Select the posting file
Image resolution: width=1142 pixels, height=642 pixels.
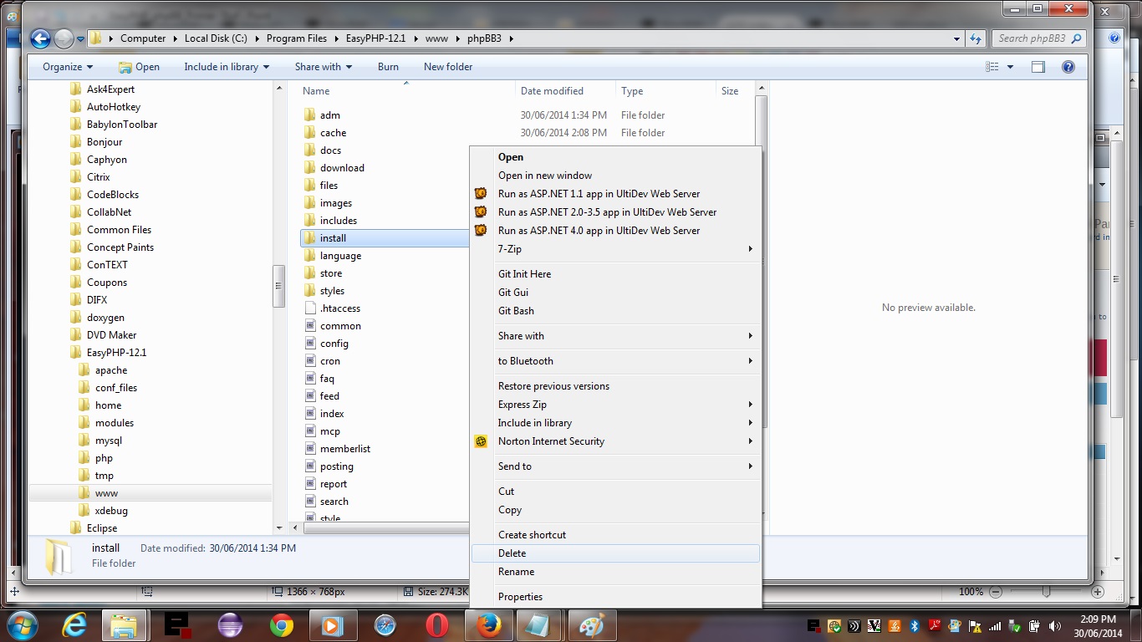pos(337,466)
